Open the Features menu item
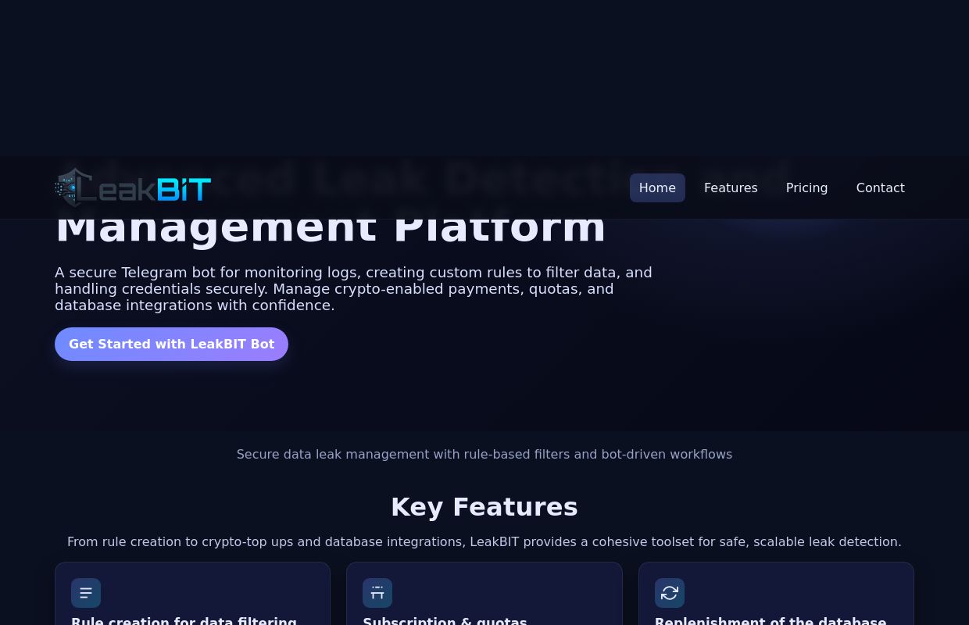The height and width of the screenshot is (625, 969). pyautogui.click(x=730, y=187)
